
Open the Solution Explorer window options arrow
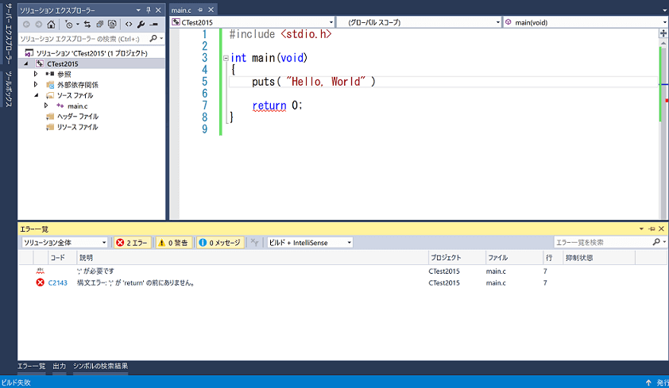point(138,10)
